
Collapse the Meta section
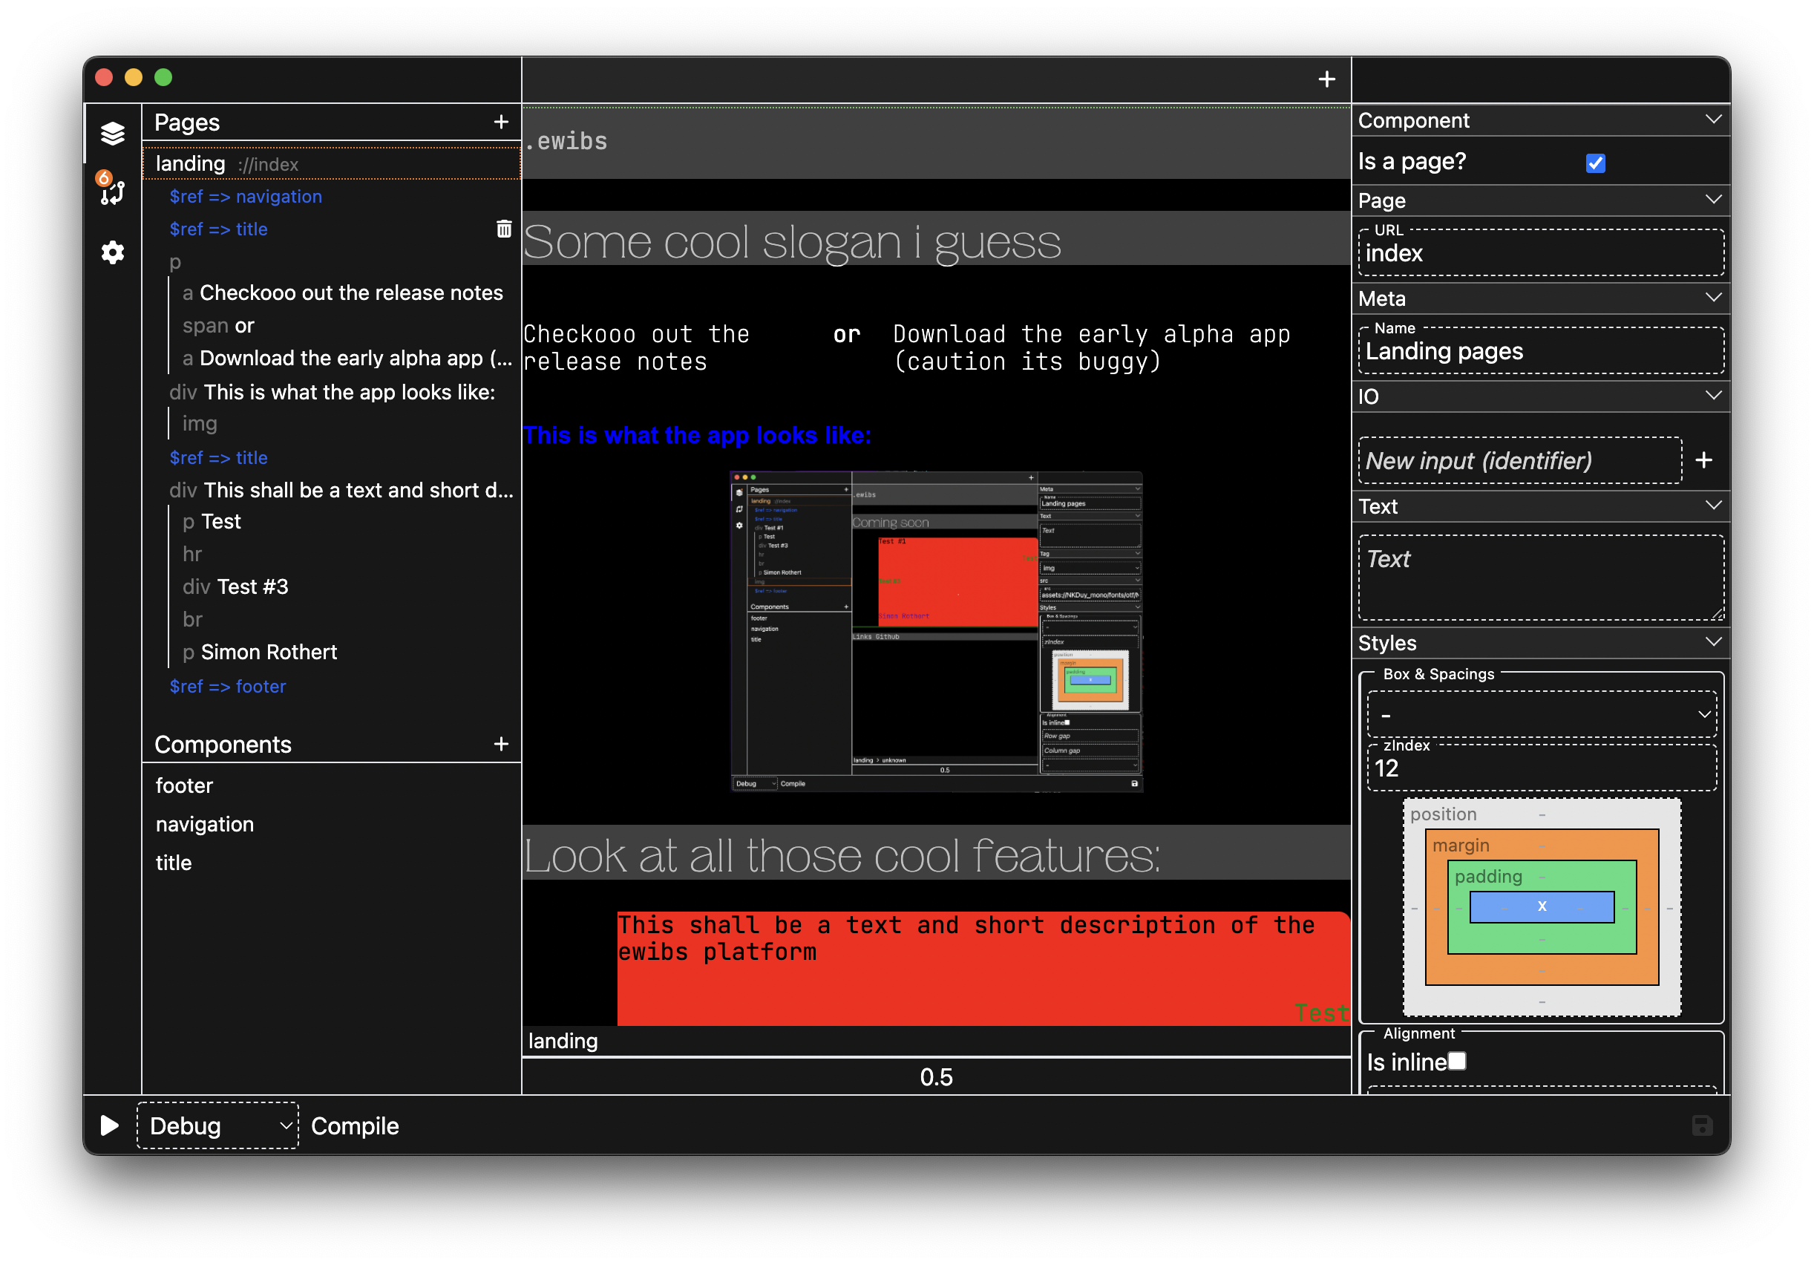(1713, 298)
